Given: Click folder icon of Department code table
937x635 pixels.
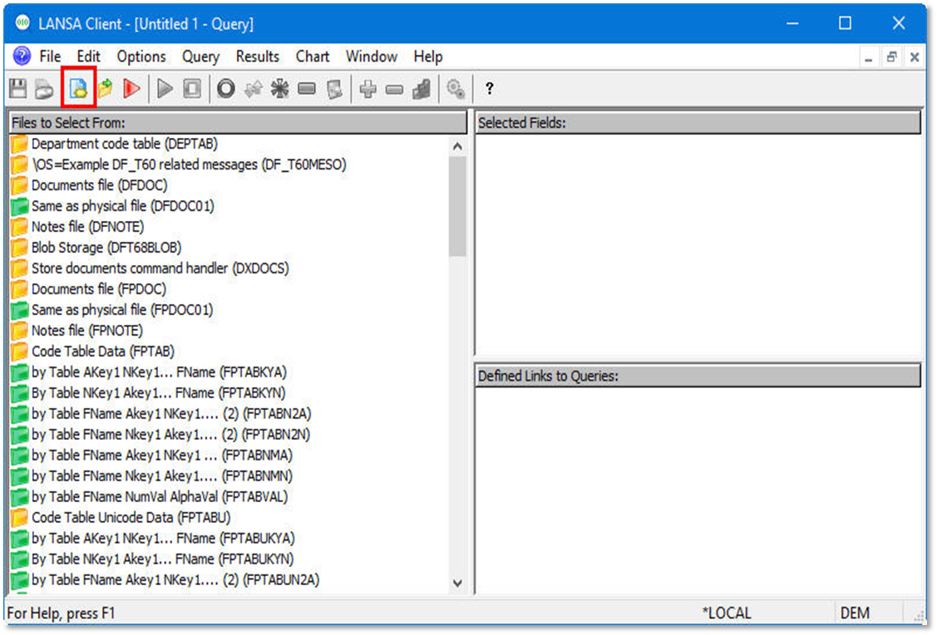Looking at the screenshot, I should click(20, 144).
